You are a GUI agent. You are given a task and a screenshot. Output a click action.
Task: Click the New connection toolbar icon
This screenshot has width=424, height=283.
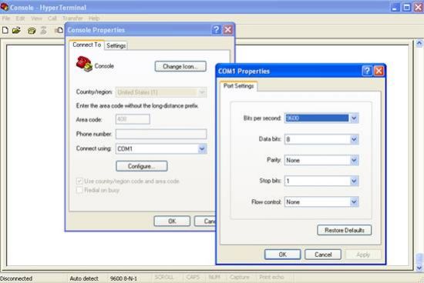5,30
